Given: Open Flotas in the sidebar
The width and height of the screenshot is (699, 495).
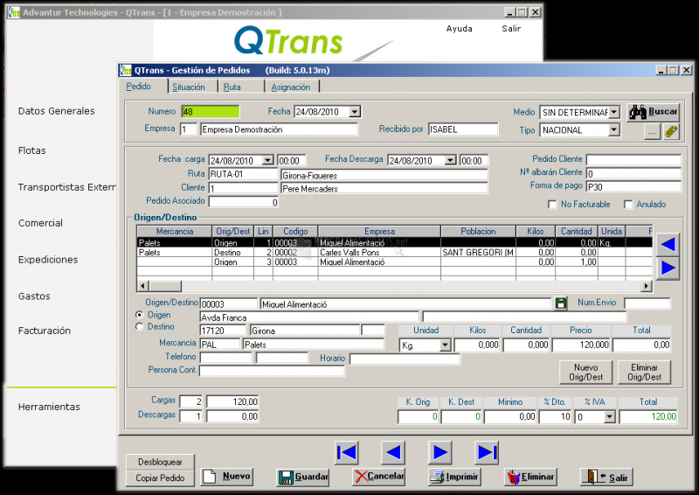Looking at the screenshot, I should click(x=32, y=150).
